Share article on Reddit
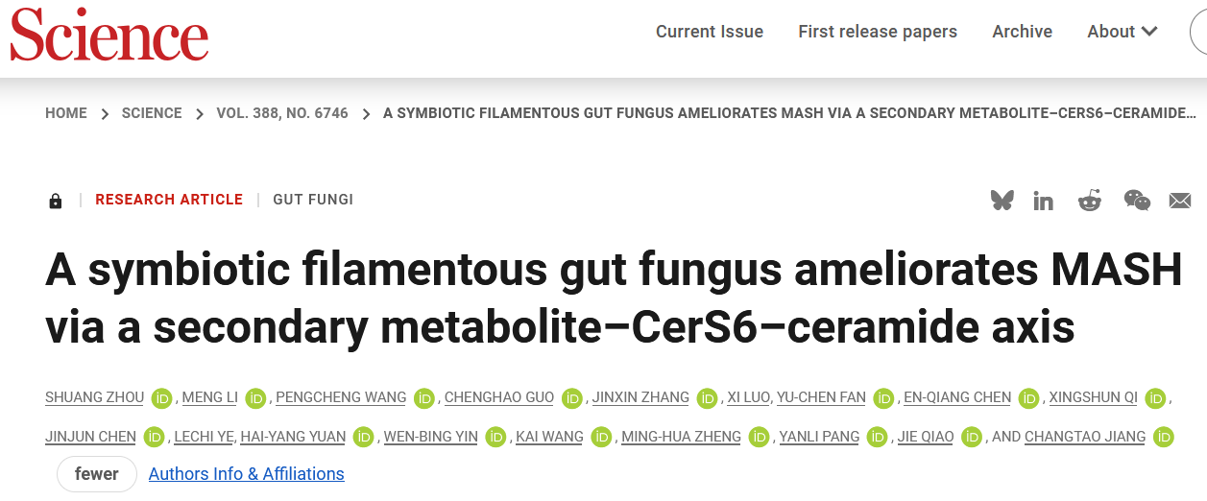 pyautogui.click(x=1089, y=201)
